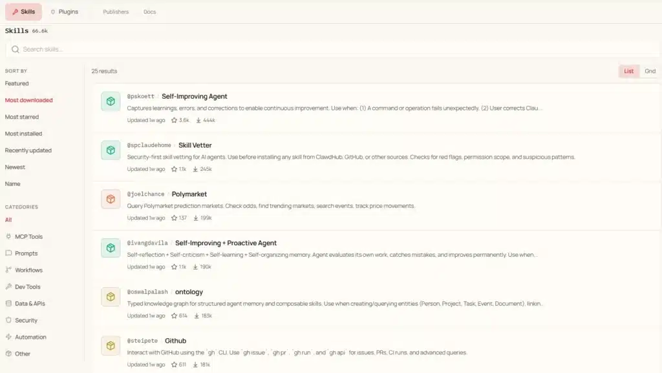Click the Dev Tools wrench icon
The image size is (662, 373).
[8, 287]
